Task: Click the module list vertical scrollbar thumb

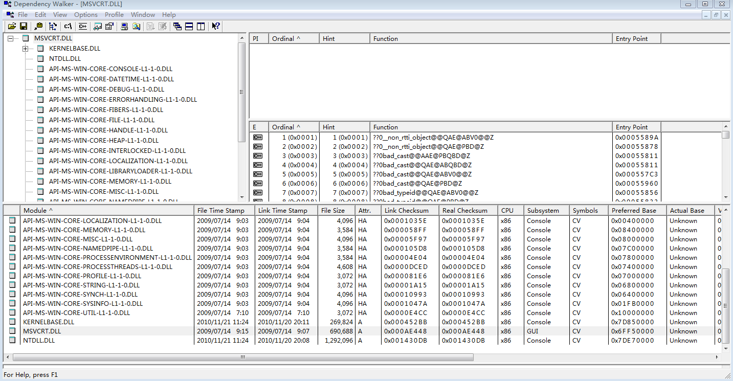Action: [x=725, y=306]
